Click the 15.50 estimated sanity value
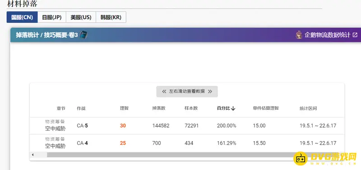Screen dimensions: 361x170 click(x=259, y=143)
